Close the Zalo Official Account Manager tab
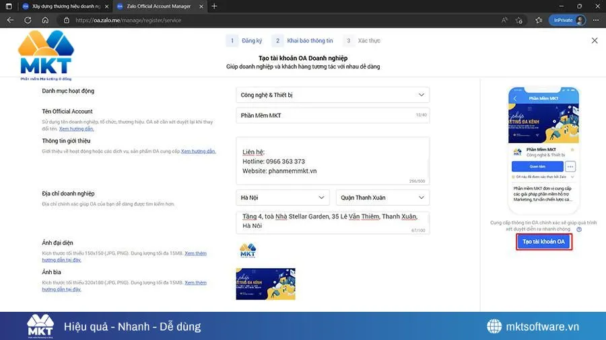The height and width of the screenshot is (340, 606). point(201,6)
